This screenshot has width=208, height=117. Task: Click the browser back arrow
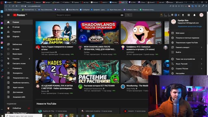(6, 6)
